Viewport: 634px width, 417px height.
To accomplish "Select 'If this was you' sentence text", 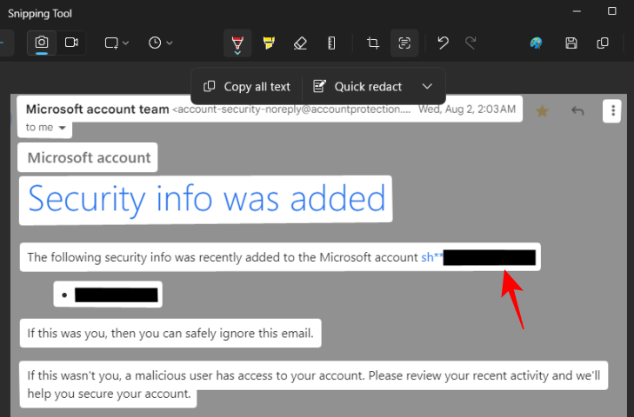I will click(170, 334).
